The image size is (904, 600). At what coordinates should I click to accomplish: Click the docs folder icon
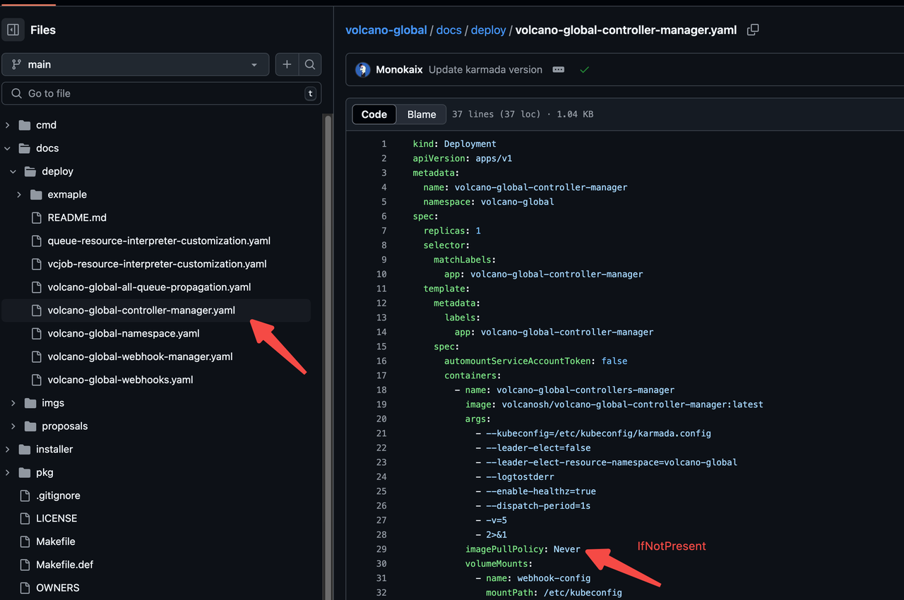pyautogui.click(x=25, y=148)
